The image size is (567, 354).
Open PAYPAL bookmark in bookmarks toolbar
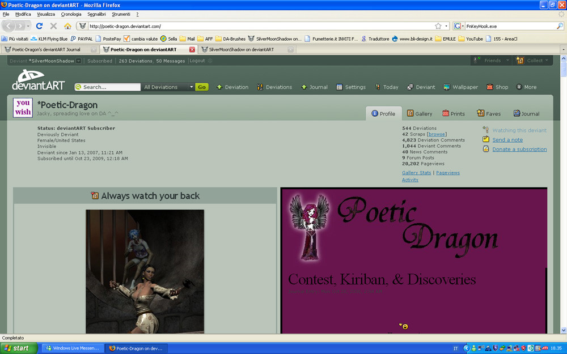[82, 39]
